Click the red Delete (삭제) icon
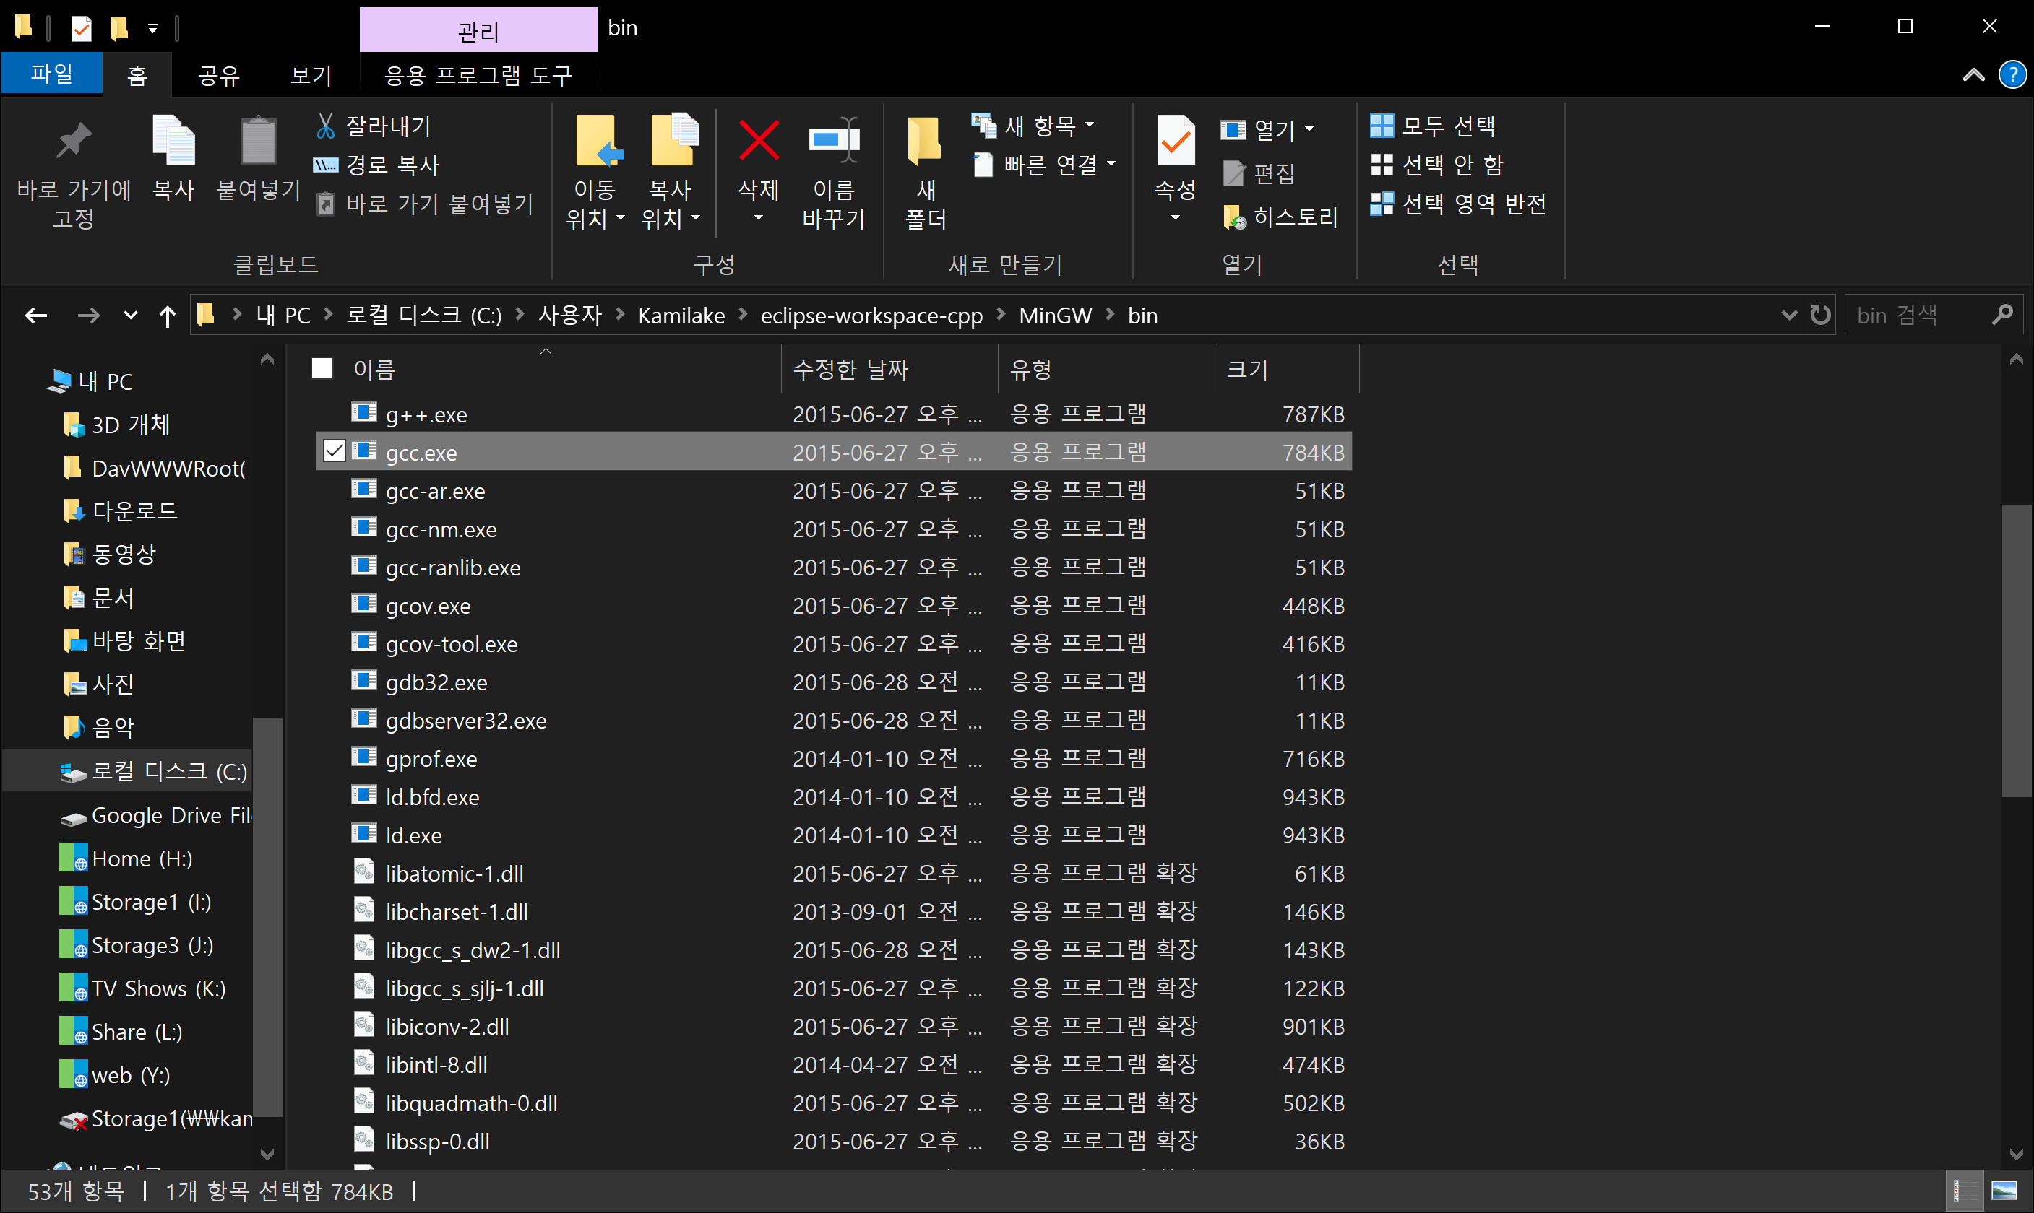This screenshot has width=2034, height=1213. pyautogui.click(x=758, y=141)
